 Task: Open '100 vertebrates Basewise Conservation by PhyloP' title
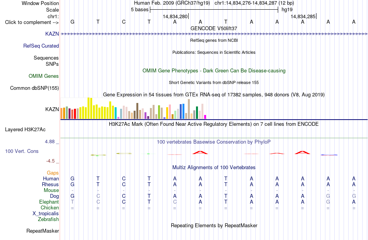pos(214,142)
